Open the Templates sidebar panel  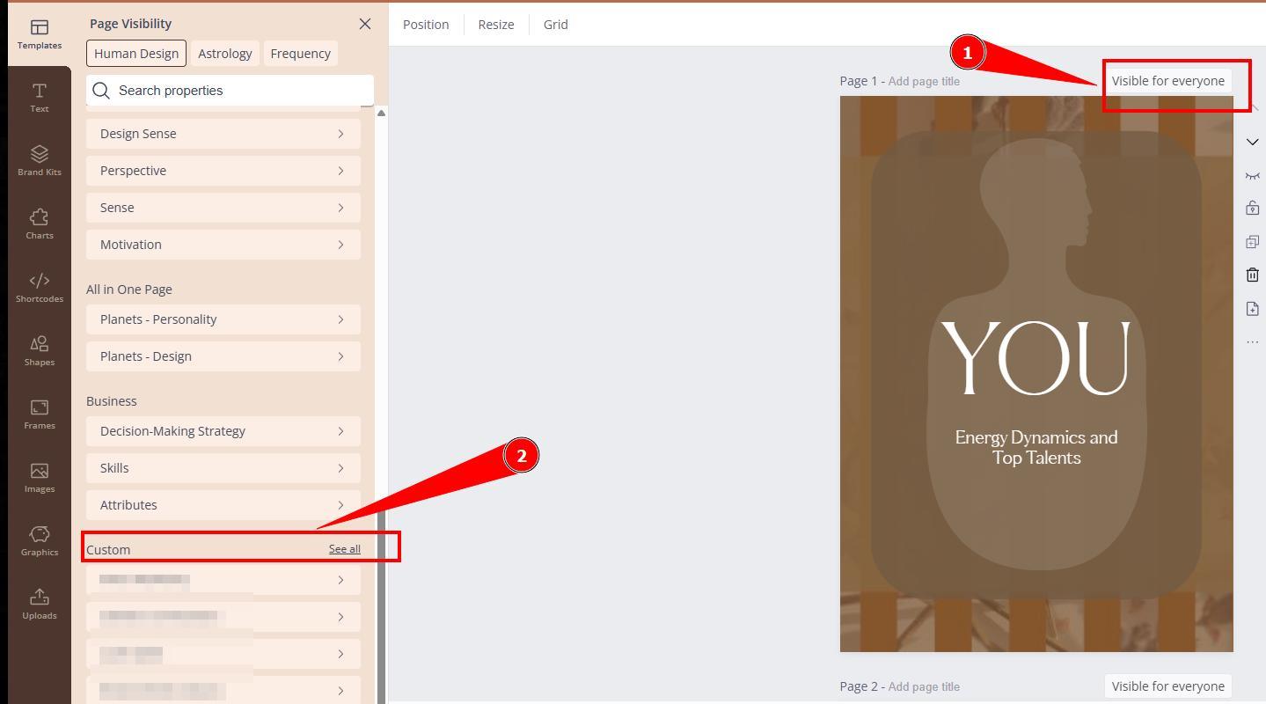40,34
